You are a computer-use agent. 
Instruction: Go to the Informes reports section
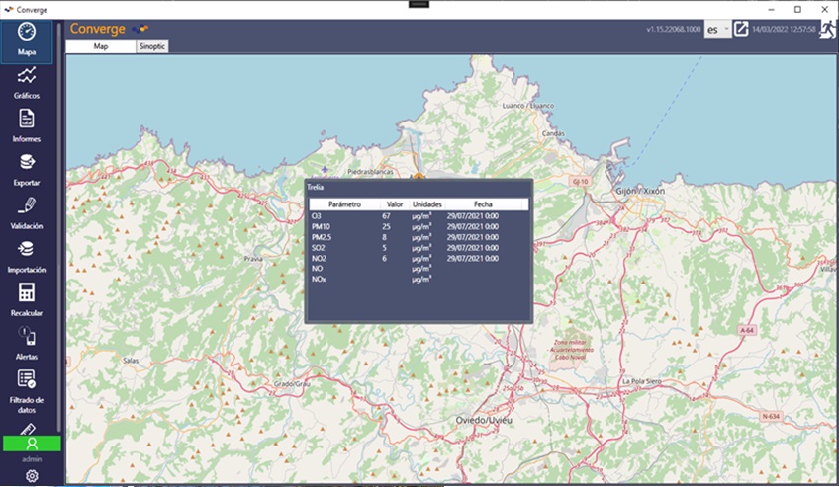pos(27,125)
